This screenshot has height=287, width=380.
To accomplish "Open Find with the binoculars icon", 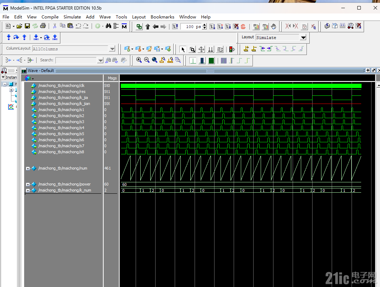I will [108, 26].
